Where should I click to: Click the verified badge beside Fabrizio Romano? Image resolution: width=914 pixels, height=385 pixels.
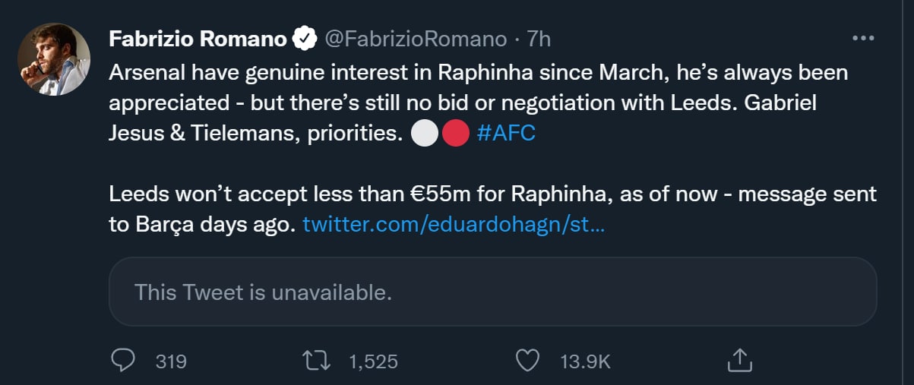[305, 38]
